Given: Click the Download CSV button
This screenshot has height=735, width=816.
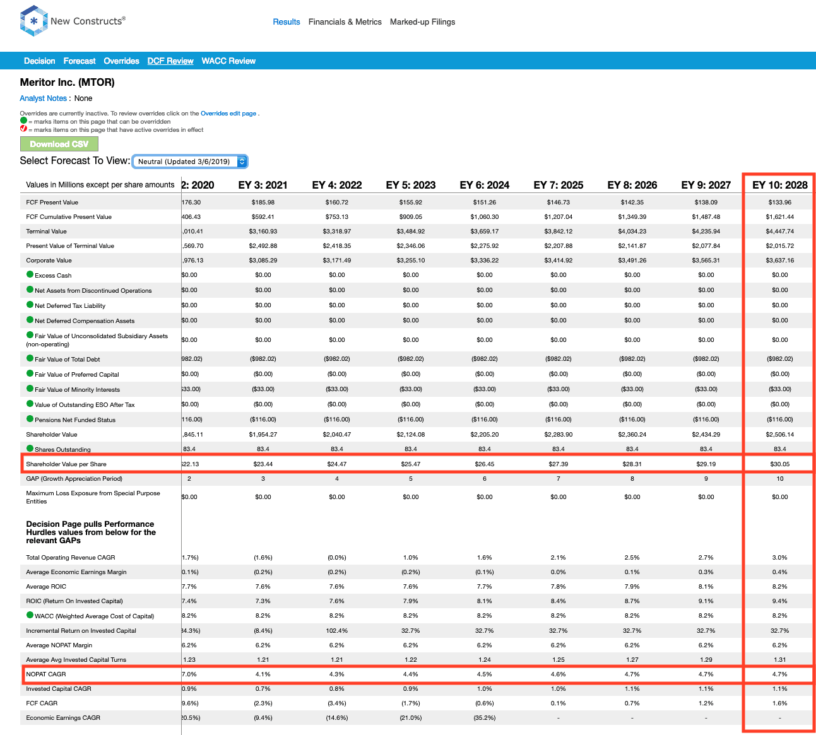Looking at the screenshot, I should tap(59, 144).
